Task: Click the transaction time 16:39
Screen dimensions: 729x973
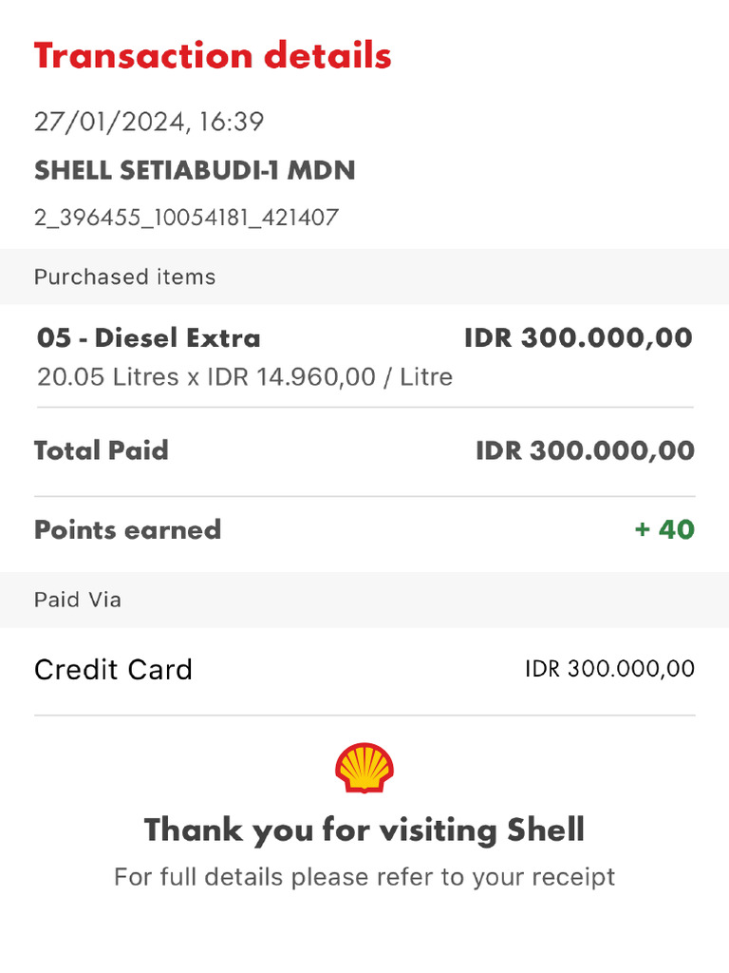Action: 233,122
